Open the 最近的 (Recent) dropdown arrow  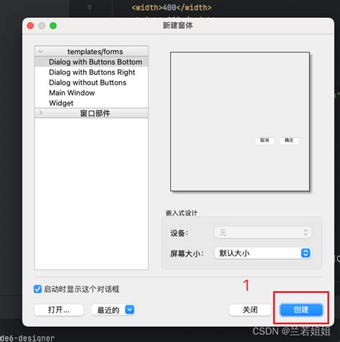tap(130, 310)
